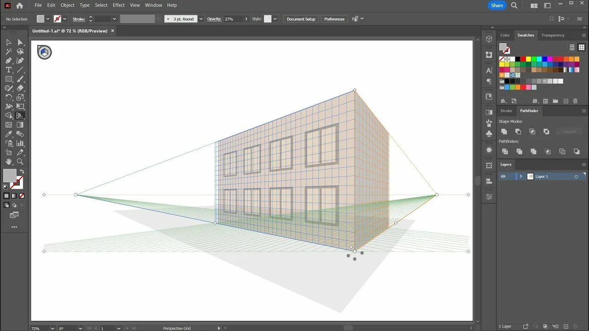This screenshot has height=331, width=589.
Task: Switch to the Transparency tab
Action: (x=553, y=35)
